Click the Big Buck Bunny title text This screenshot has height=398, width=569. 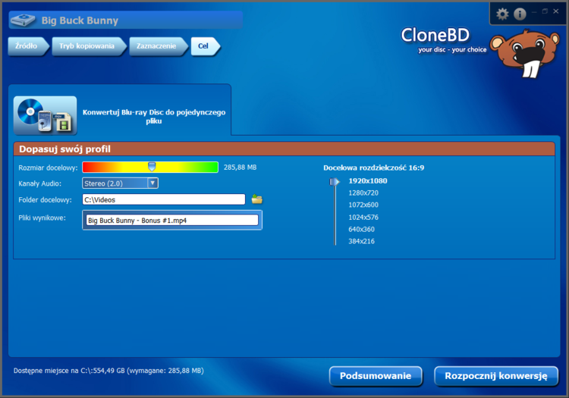(x=80, y=20)
